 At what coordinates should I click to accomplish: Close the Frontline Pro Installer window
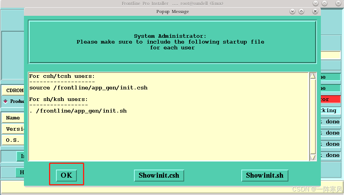point(338,3)
